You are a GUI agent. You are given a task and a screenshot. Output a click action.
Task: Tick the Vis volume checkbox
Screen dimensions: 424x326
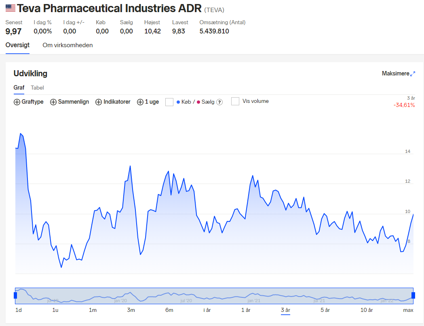[235, 101]
